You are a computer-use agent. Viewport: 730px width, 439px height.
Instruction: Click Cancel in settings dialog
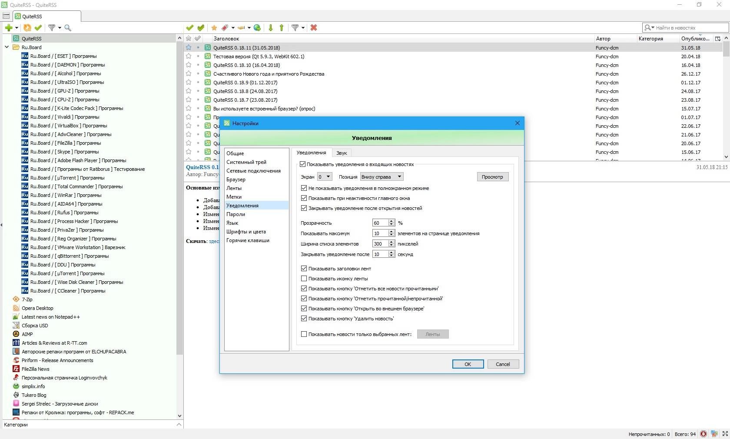503,364
